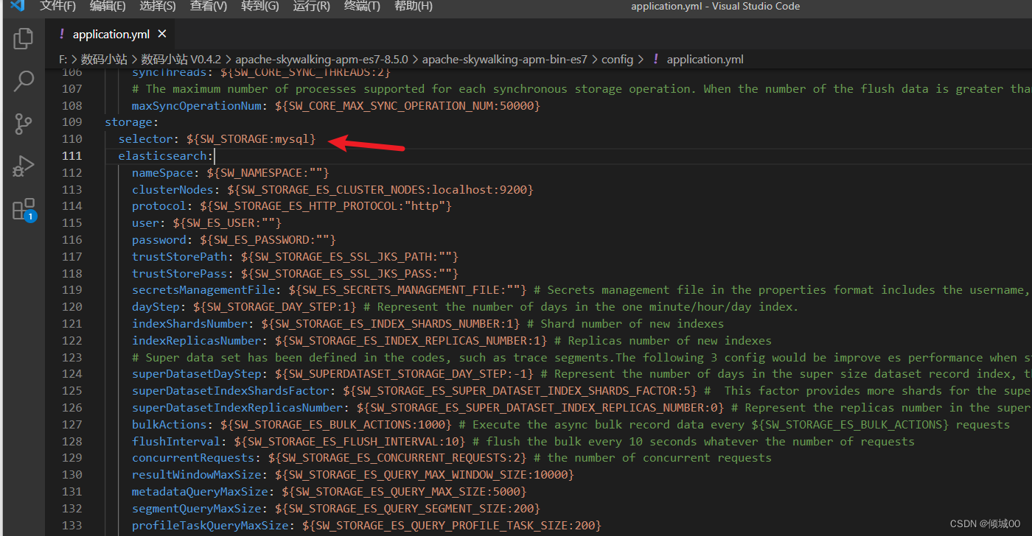
Task: Open the 选择(S) menu
Action: [x=158, y=6]
